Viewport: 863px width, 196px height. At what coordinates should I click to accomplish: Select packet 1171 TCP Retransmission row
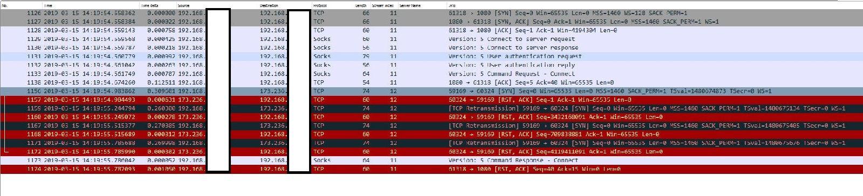[x=432, y=143]
